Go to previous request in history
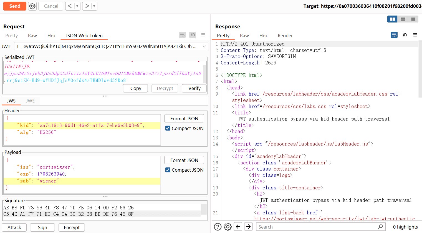Screen dimensions: 422x233 click(70, 6)
